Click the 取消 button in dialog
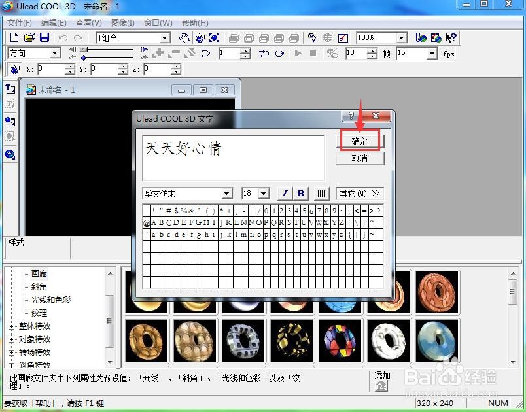Screen dimensions: 526x412 pos(360,158)
